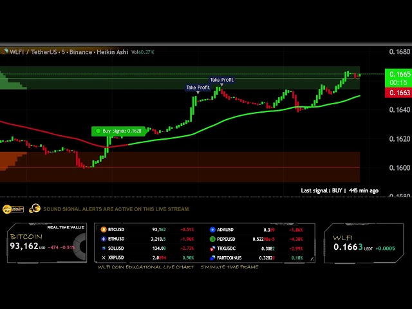Viewport: 412px width, 309px height.
Task: Click the XRPUSD change 0.90%
Action: pos(188,257)
